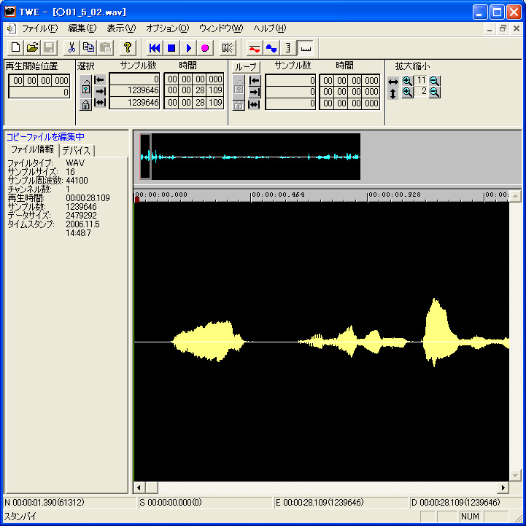
Task: Open the オプション(O) menu
Action: pyautogui.click(x=168, y=28)
